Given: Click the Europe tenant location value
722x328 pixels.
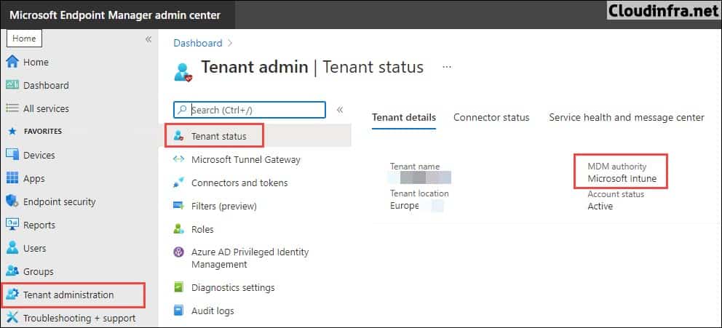Looking at the screenshot, I should pos(404,206).
